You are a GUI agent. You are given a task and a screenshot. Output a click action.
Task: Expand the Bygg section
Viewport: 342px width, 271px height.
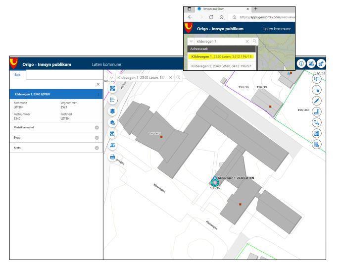pos(97,137)
